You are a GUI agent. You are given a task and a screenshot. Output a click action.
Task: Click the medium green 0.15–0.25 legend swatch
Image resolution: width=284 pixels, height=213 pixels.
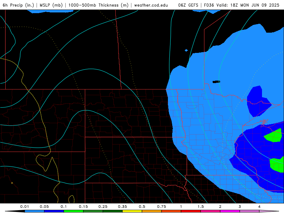click(x=93, y=211)
